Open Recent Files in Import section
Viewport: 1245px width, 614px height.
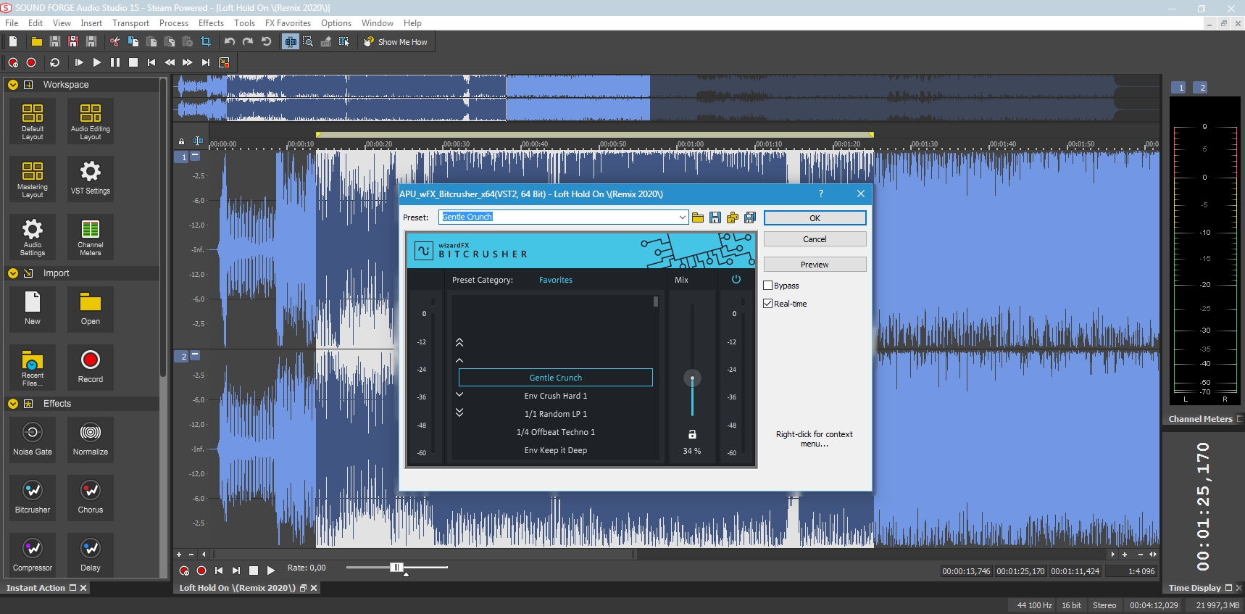pyautogui.click(x=33, y=368)
